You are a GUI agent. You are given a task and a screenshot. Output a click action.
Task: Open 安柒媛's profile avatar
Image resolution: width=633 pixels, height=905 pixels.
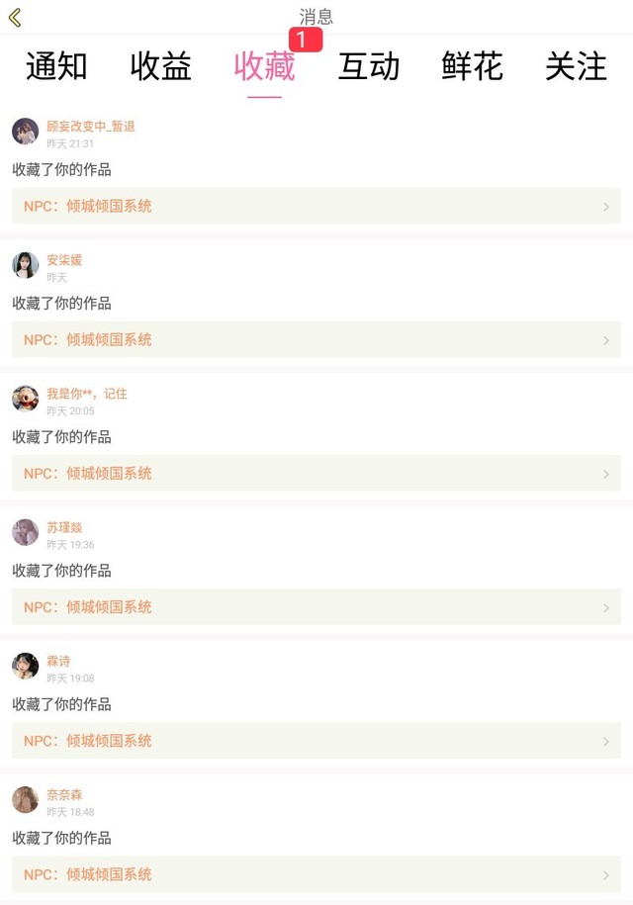26,265
